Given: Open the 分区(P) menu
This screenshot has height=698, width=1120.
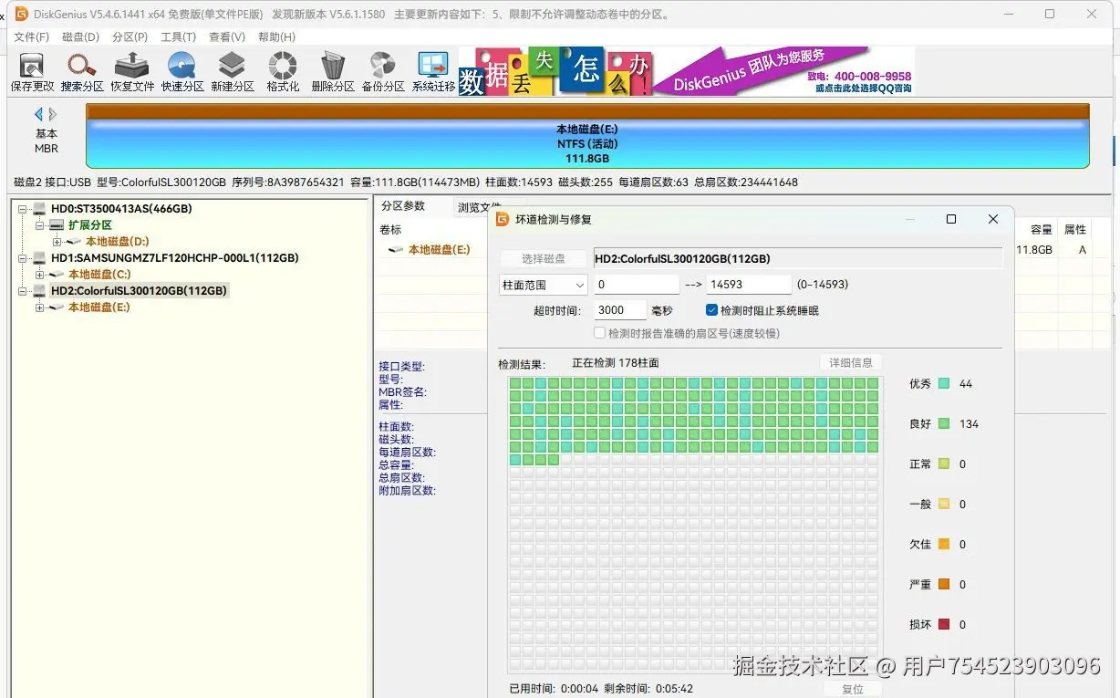Looking at the screenshot, I should 130,37.
